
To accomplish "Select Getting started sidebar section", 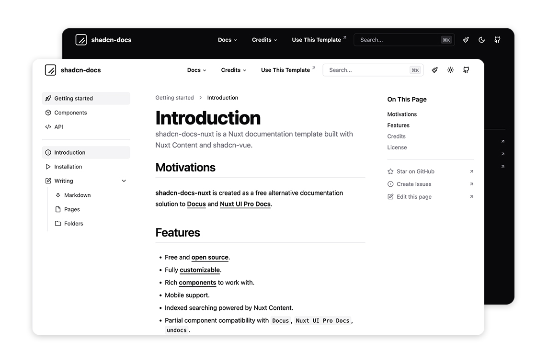I will tap(86, 99).
